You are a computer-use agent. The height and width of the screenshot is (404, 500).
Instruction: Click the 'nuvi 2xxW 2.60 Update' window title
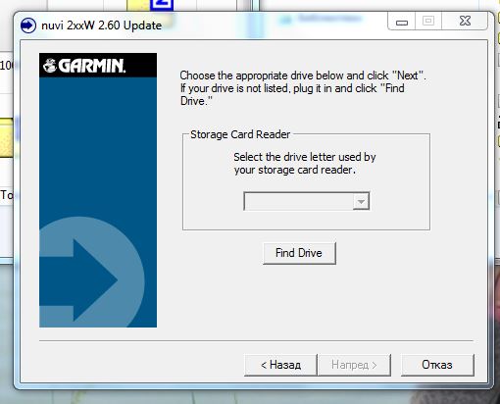101,25
